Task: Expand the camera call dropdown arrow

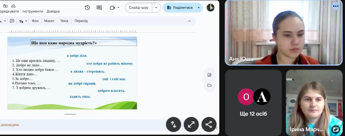Action: 119,8
